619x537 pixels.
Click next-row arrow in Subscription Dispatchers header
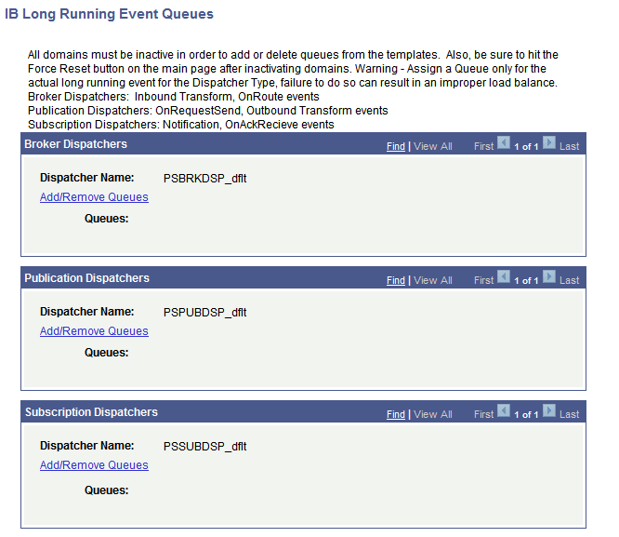(x=548, y=410)
